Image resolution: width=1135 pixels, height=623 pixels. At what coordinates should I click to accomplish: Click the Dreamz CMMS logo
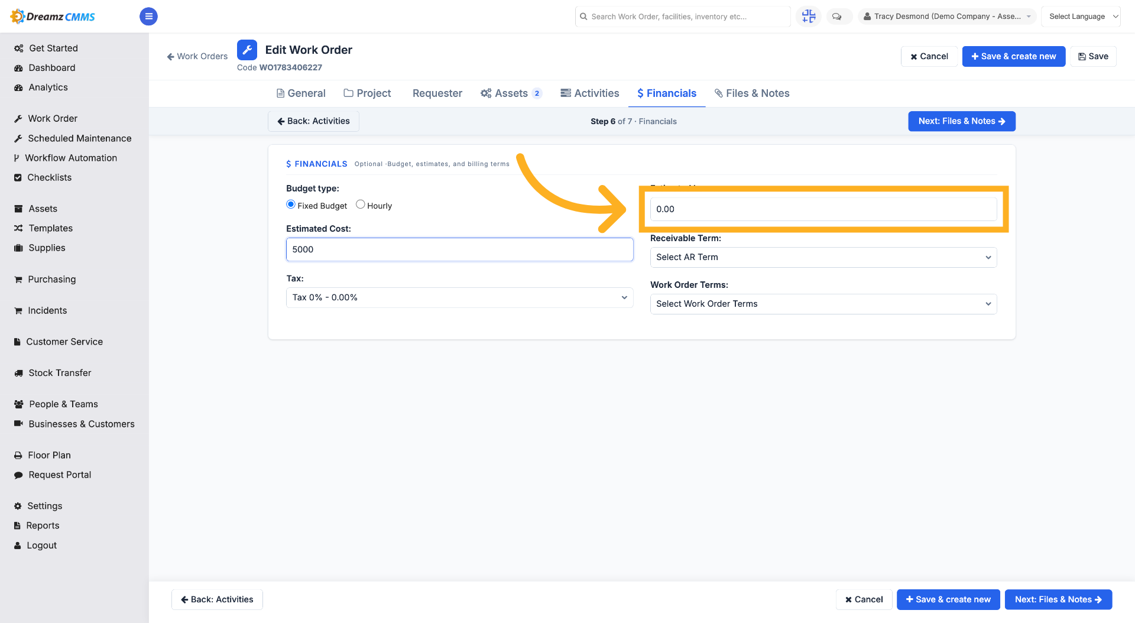coord(53,17)
